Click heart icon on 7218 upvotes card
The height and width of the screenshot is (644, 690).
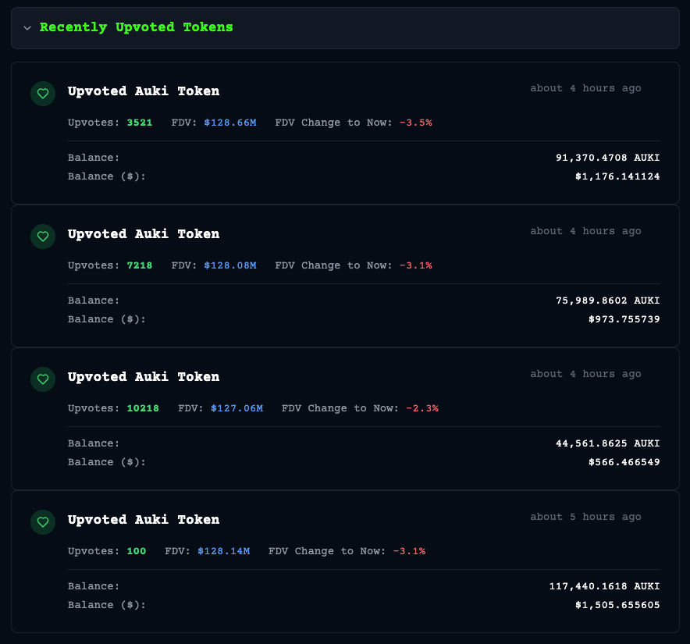pos(43,237)
